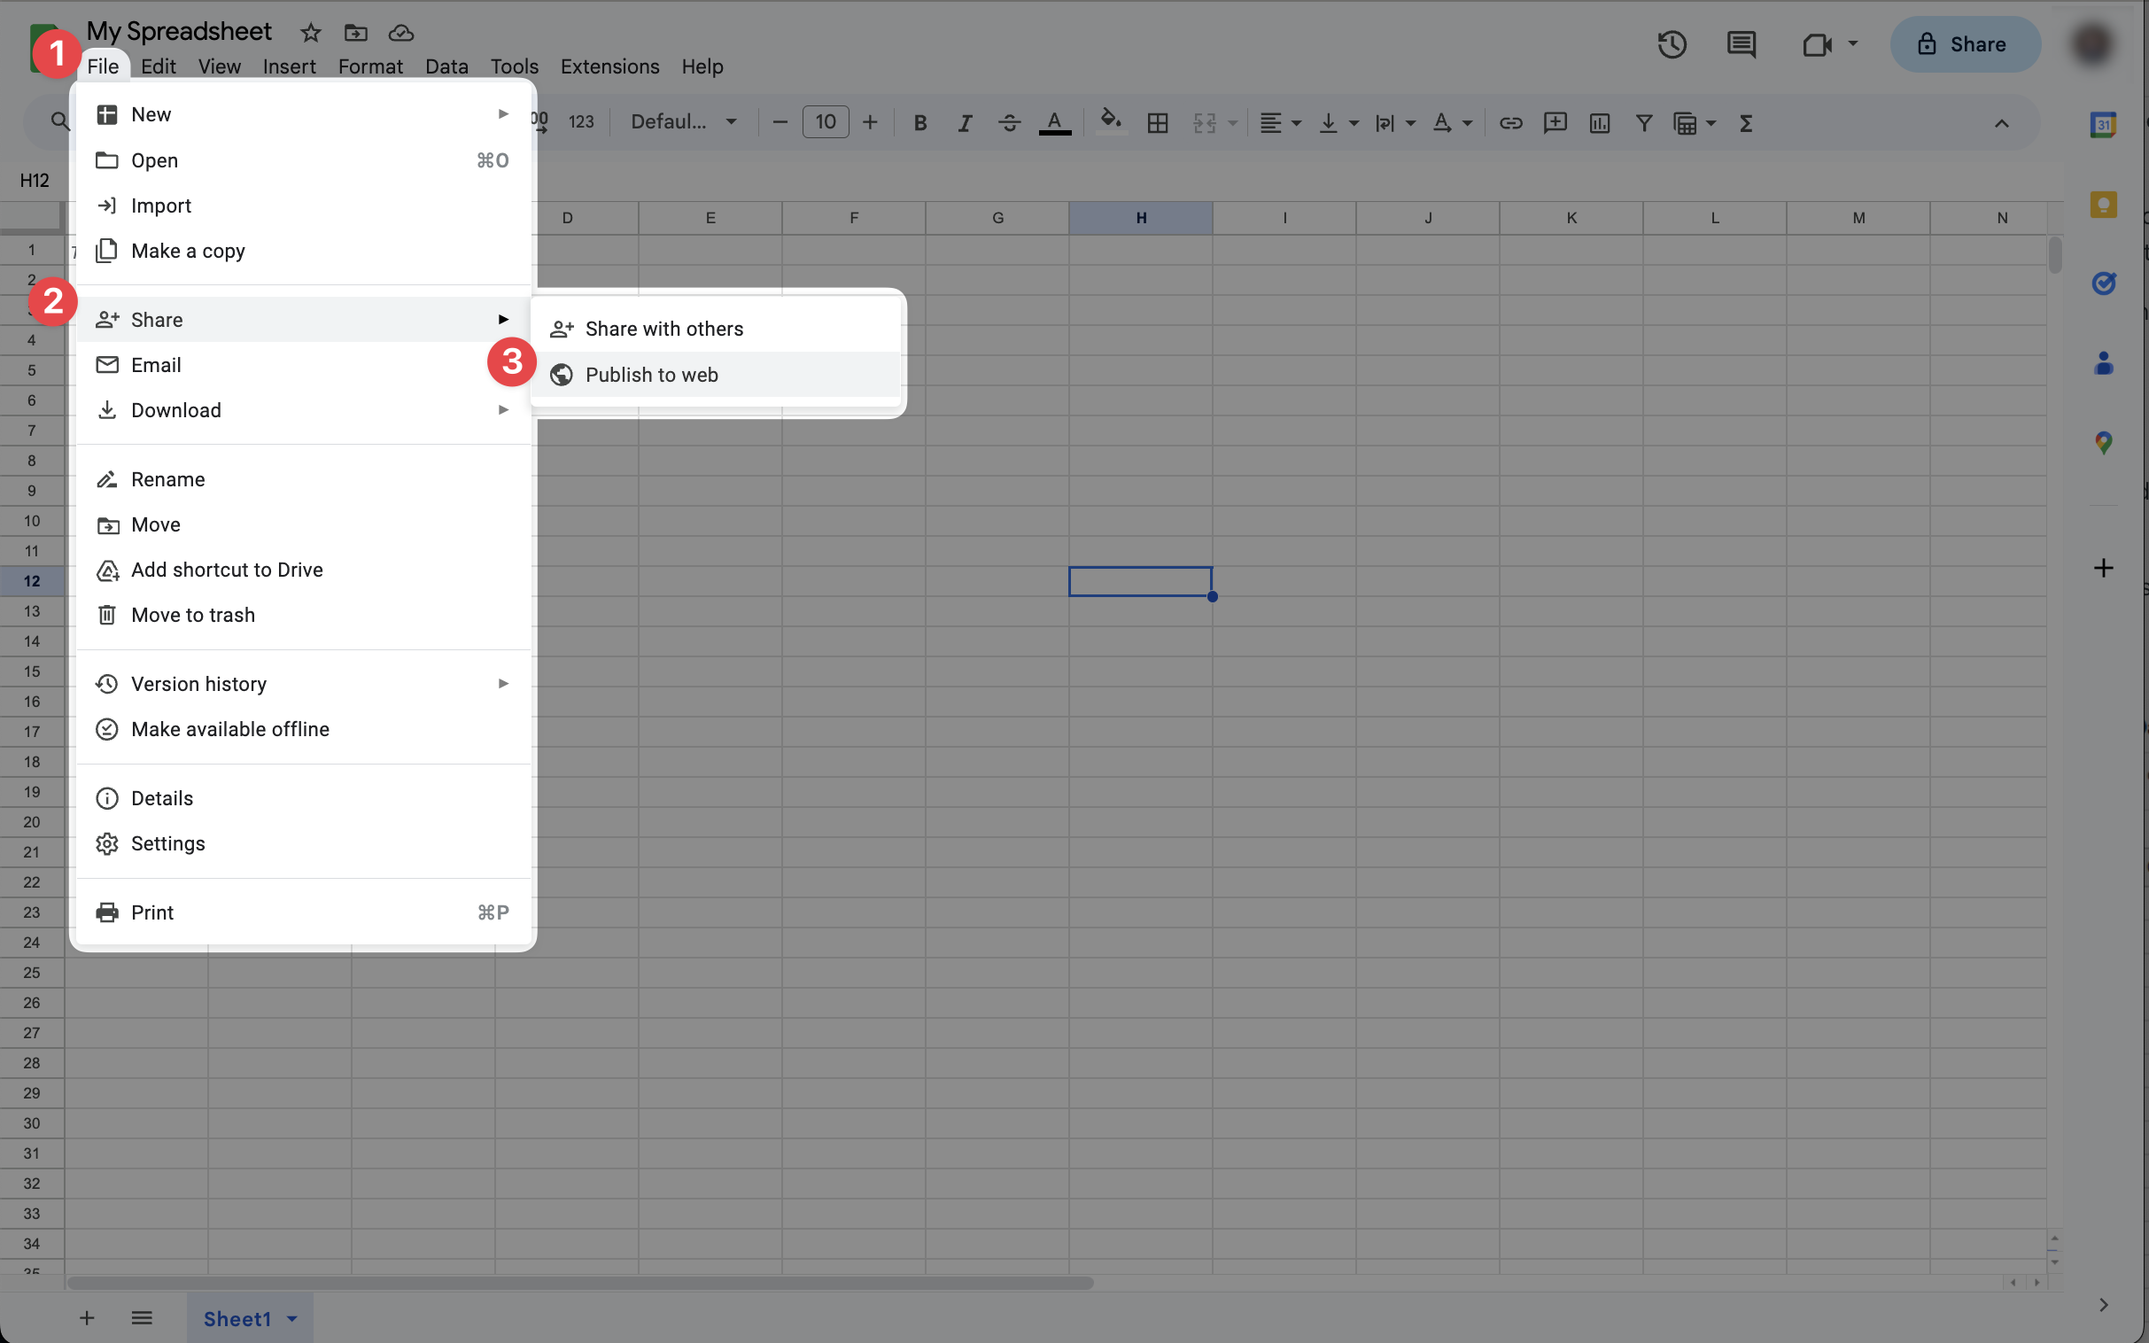Click Share with others option
The width and height of the screenshot is (2149, 1343).
(x=663, y=329)
